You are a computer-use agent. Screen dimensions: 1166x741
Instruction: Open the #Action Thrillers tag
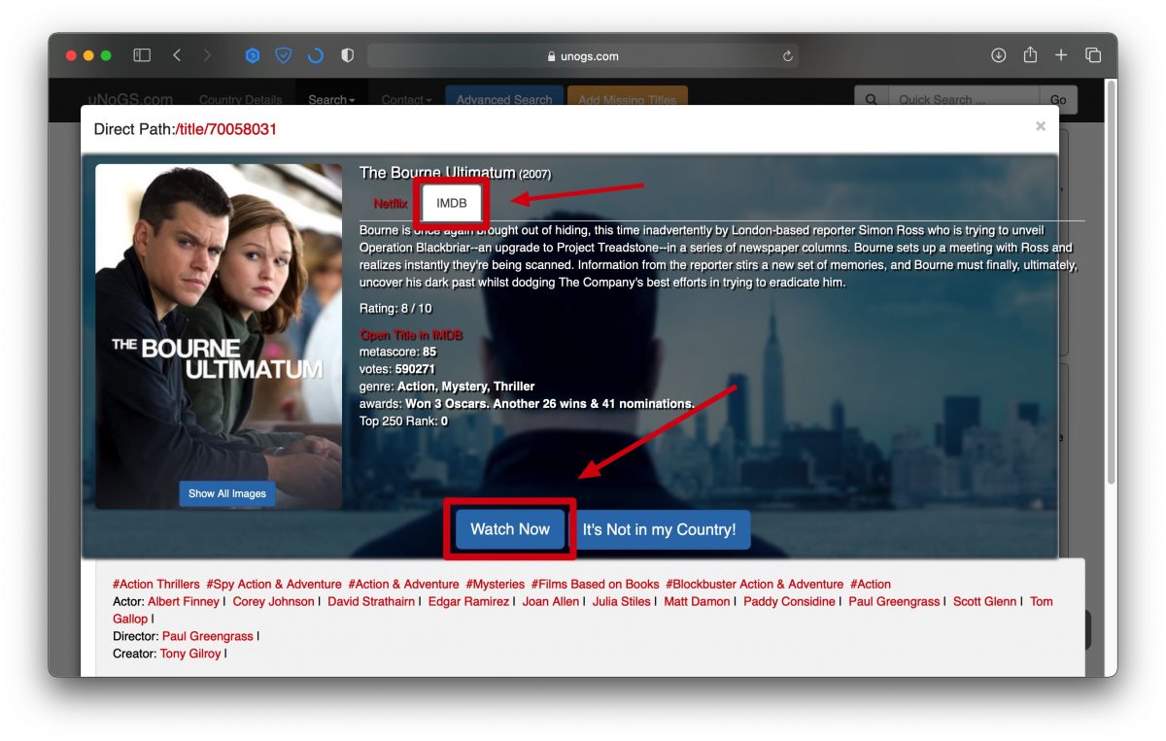(x=156, y=585)
